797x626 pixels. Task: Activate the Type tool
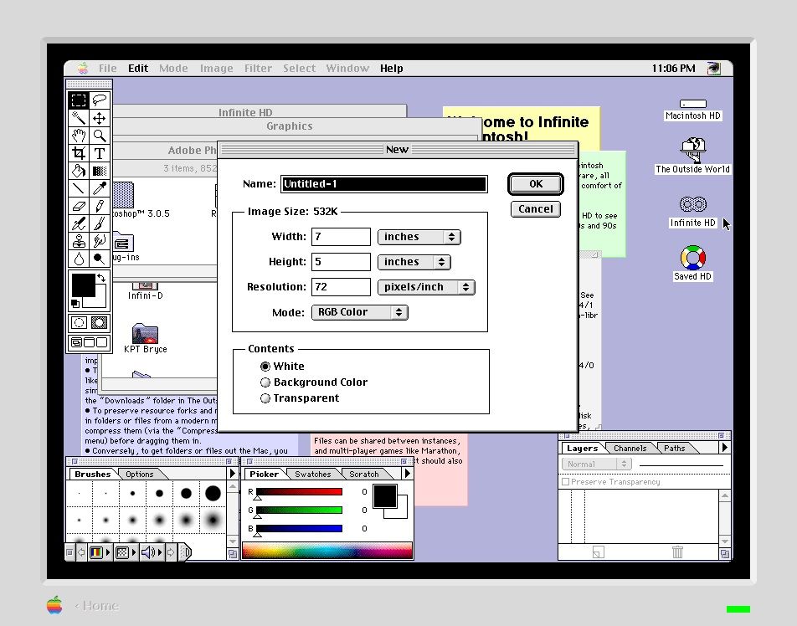point(100,153)
